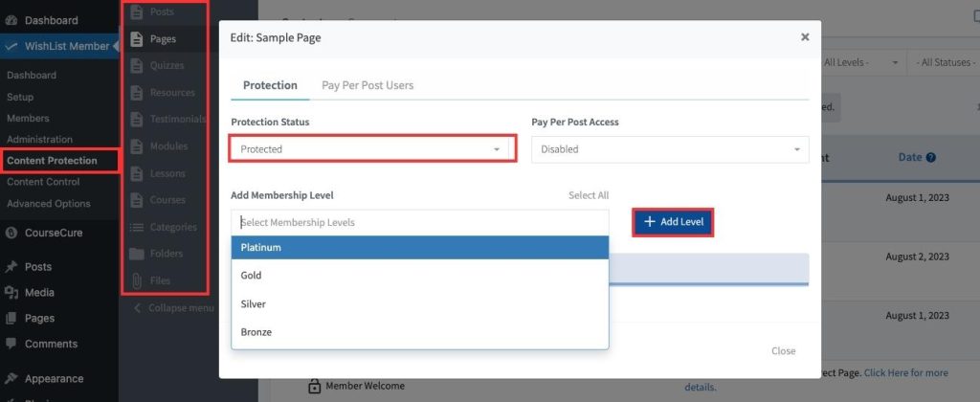Click the Date column header
The height and width of the screenshot is (402, 980).
(910, 158)
